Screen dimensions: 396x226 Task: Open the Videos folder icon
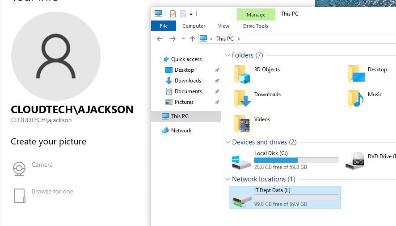coord(243,124)
